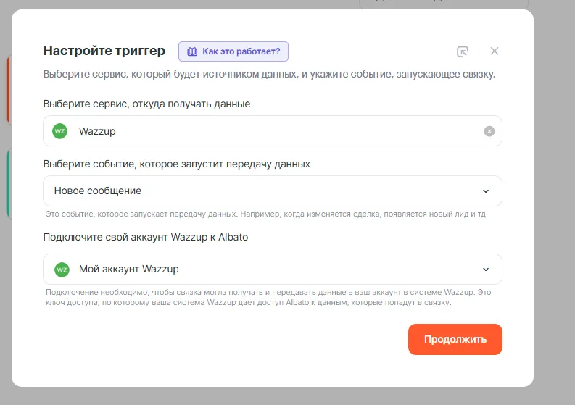Expand account list using the chevron arrow
575x405 pixels.
coord(486,270)
